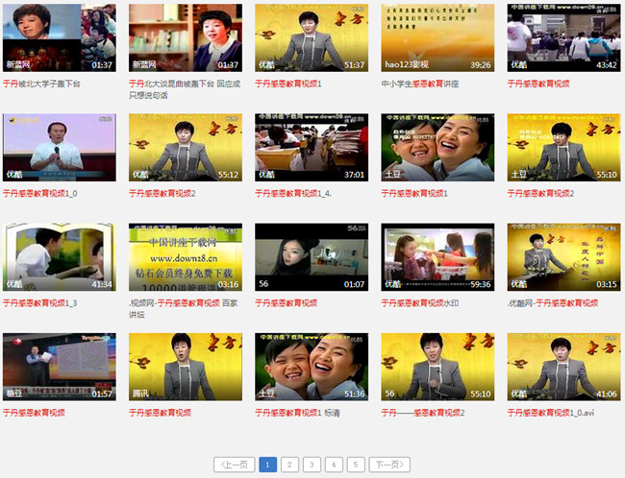Open the 优酷 video thumbnail with duration 43:42
The image size is (625, 478).
(x=563, y=37)
